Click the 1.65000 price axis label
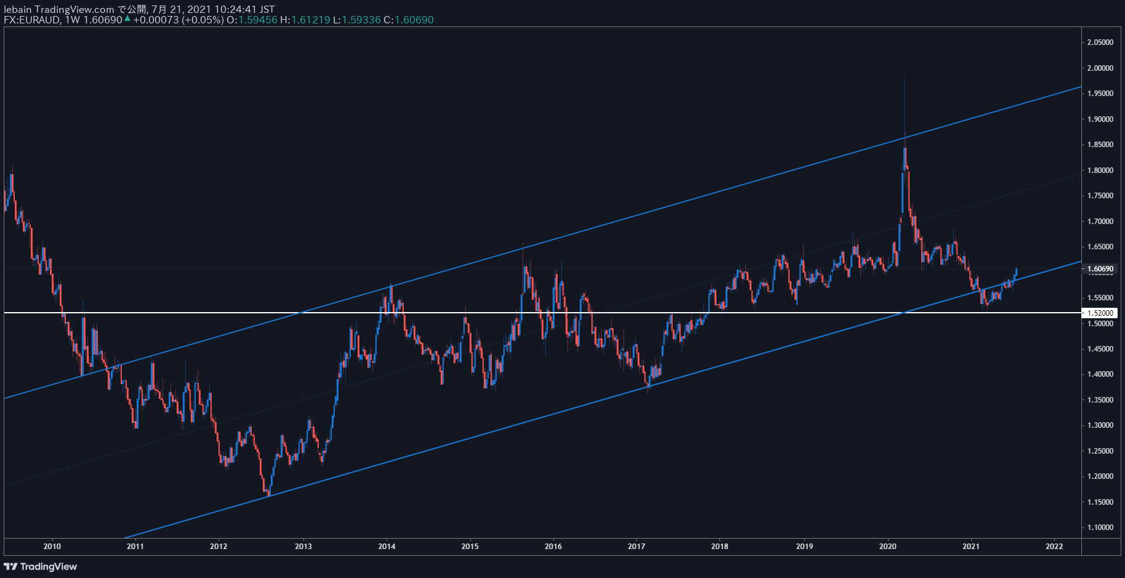Image resolution: width=1125 pixels, height=578 pixels. pos(1100,247)
